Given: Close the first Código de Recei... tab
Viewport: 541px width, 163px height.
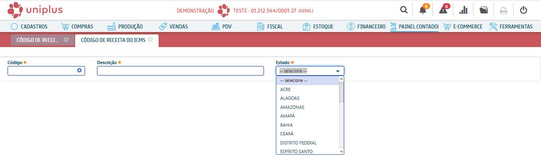Looking at the screenshot, I should coord(66,40).
